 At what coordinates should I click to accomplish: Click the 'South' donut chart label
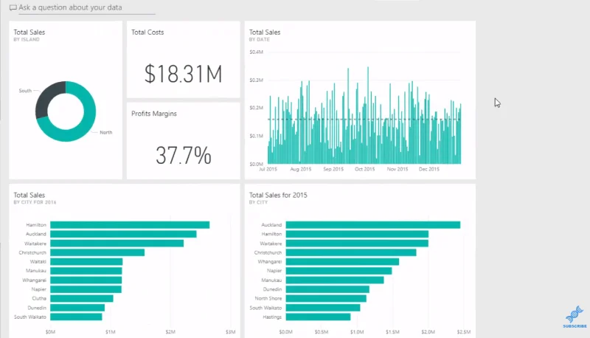click(25, 91)
